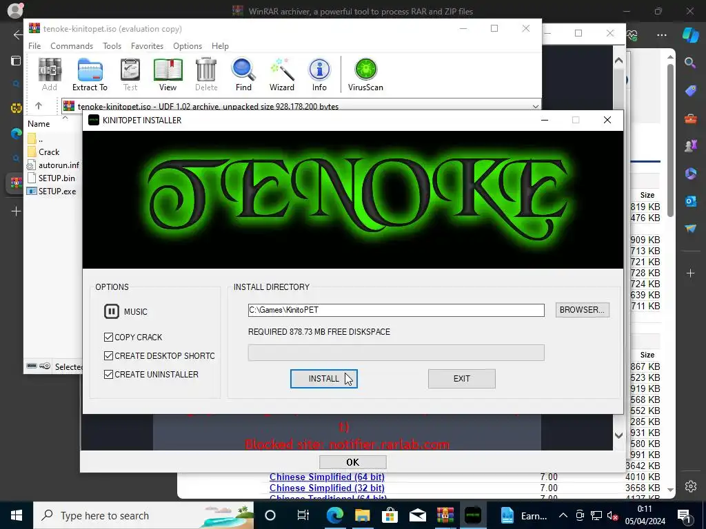Switch to Tenoke installer taskbar icon

click(x=473, y=515)
